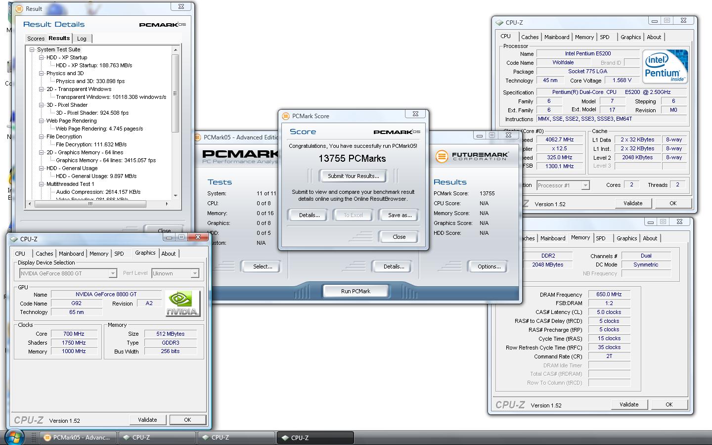712x445 pixels.
Task: Click the NVIDIA logo in Graphics tab
Action: point(183,303)
